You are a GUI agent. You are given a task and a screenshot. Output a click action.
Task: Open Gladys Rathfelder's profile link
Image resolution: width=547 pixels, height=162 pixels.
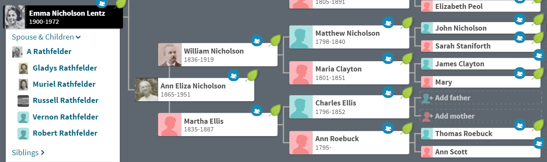click(65, 68)
